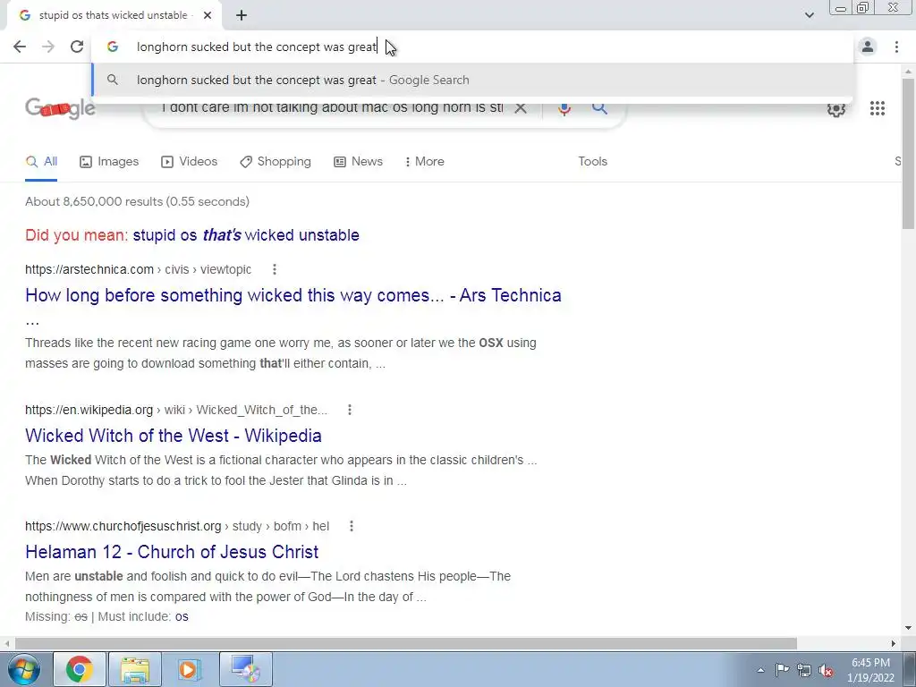
Task: Reload the page with the refresh icon
Action: [77, 47]
